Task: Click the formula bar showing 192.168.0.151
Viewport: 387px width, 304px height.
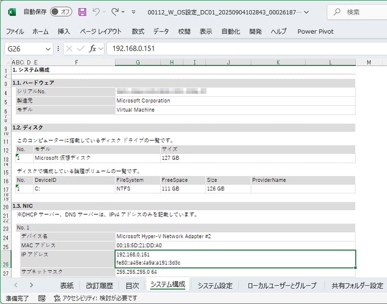Action: coord(244,49)
